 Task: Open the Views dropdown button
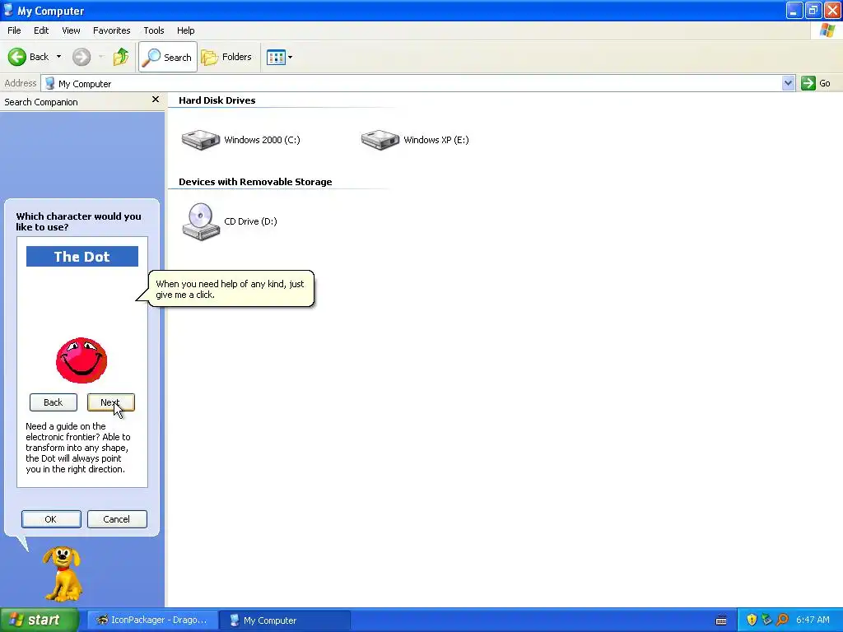(x=280, y=57)
